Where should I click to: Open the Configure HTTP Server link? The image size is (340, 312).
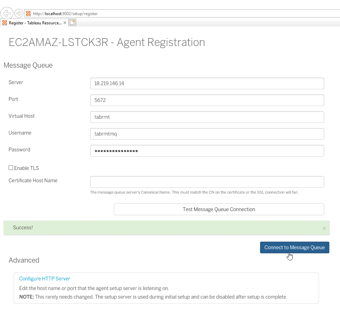tap(45, 279)
